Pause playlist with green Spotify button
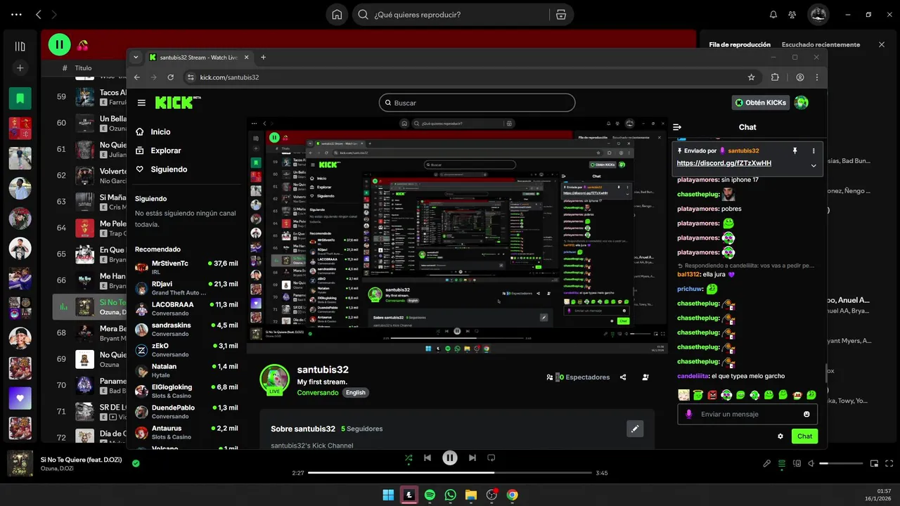 59,45
